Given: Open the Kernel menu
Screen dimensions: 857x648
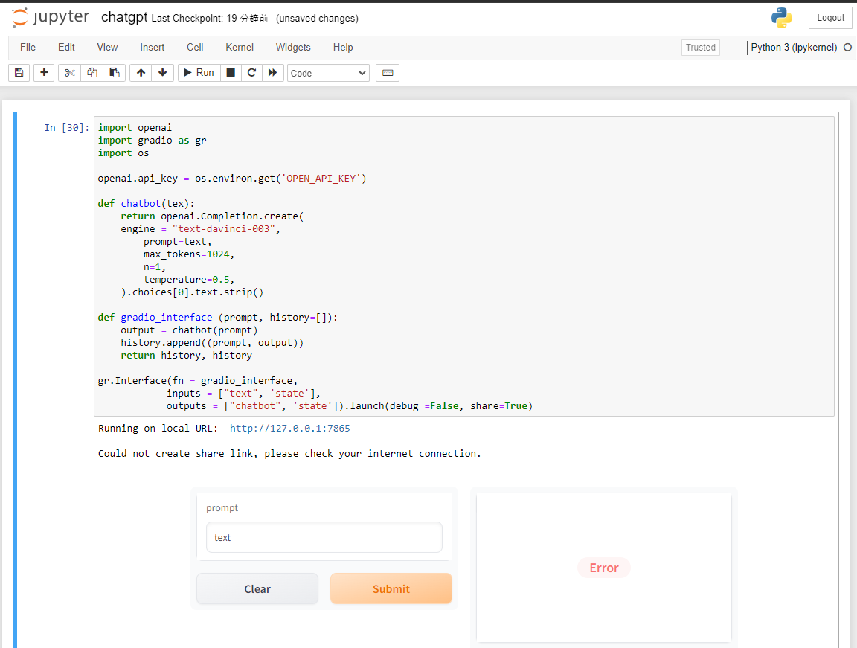Looking at the screenshot, I should pyautogui.click(x=240, y=47).
